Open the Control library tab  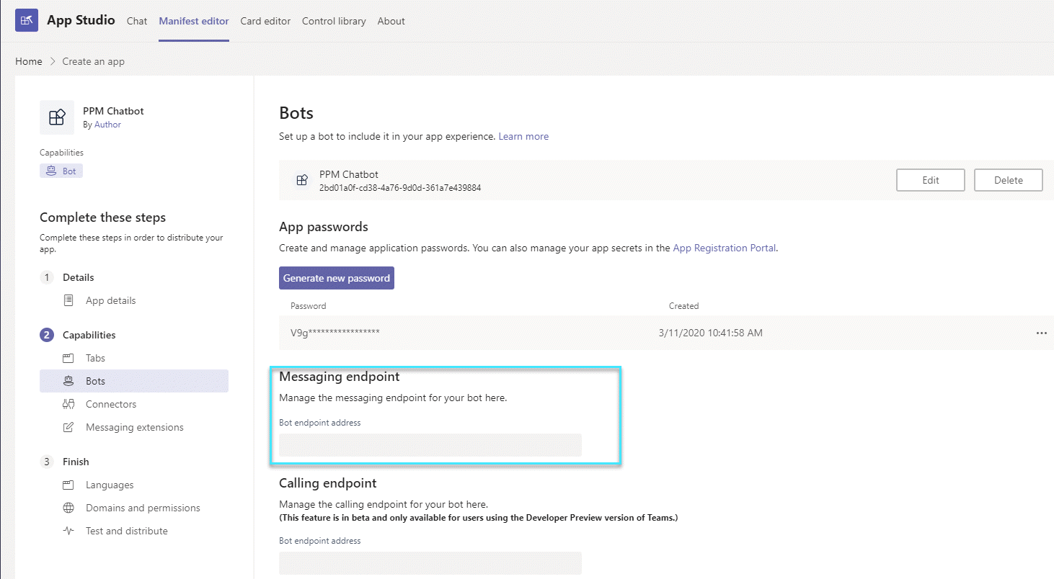334,21
